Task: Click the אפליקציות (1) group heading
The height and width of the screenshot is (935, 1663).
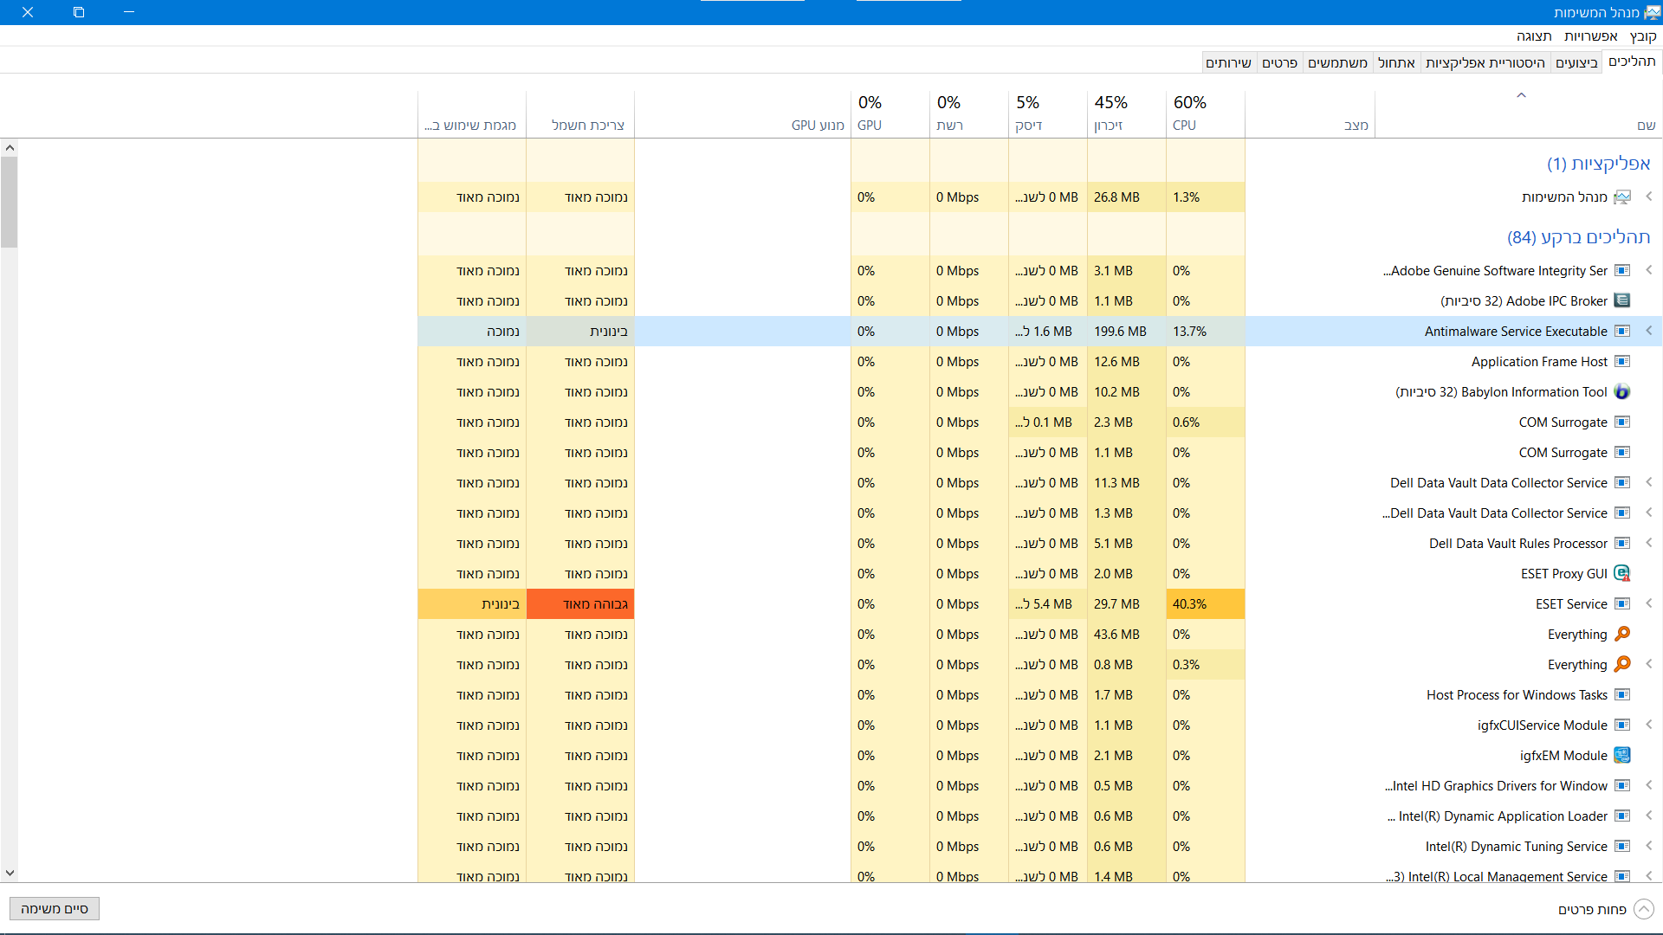Action: pos(1598,164)
